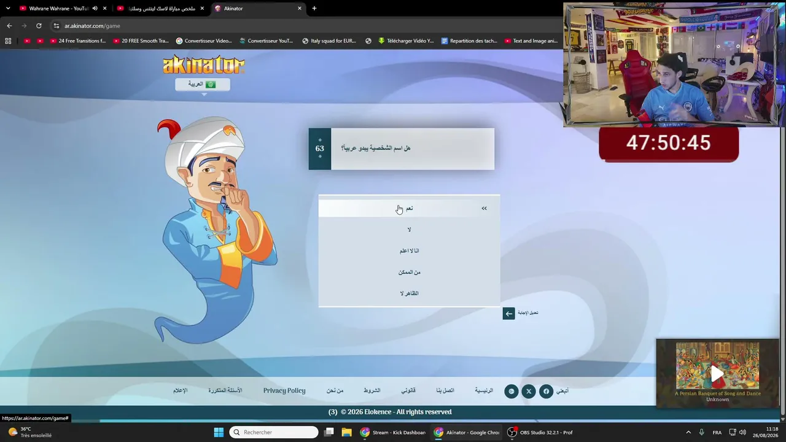
Task: Close the Akinator browser tab
Action: coord(300,9)
